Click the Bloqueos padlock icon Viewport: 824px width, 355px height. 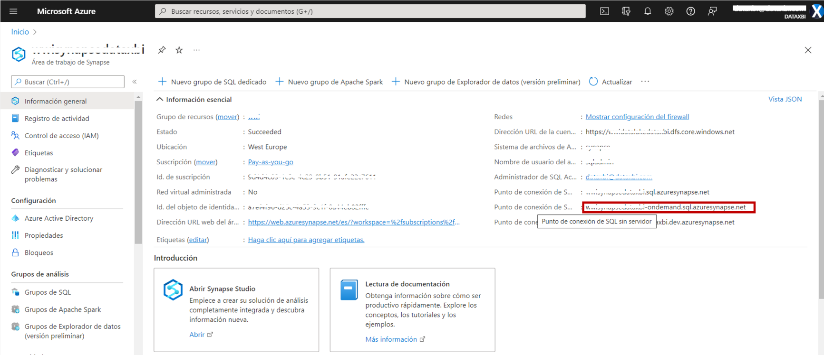(x=15, y=252)
